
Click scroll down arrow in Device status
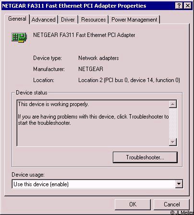tap(173, 142)
